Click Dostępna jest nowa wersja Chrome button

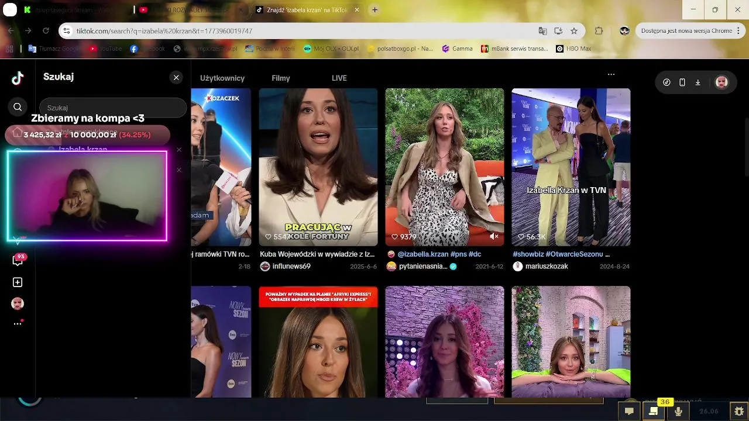(686, 31)
